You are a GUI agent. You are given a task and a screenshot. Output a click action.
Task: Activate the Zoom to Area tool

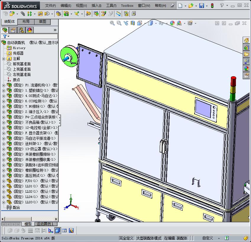(x=118, y=23)
